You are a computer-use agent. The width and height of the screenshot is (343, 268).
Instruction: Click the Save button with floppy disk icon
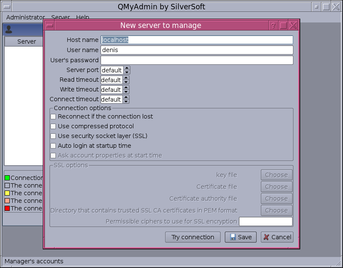pos(241,237)
